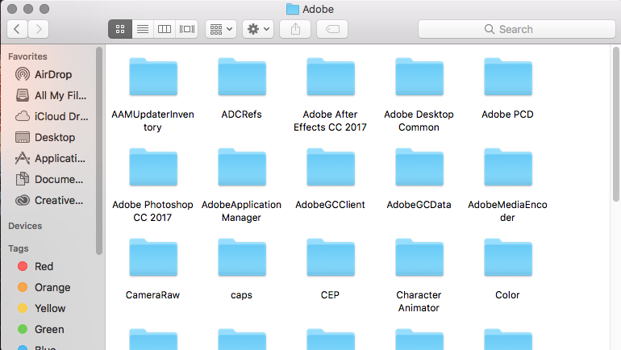The image size is (621, 350).
Task: Select Adobe Photoshop CC 2017 folder
Action: point(153,167)
